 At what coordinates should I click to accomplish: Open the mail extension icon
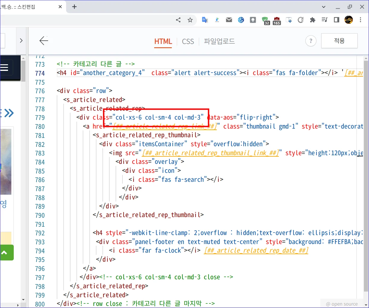pos(229,20)
